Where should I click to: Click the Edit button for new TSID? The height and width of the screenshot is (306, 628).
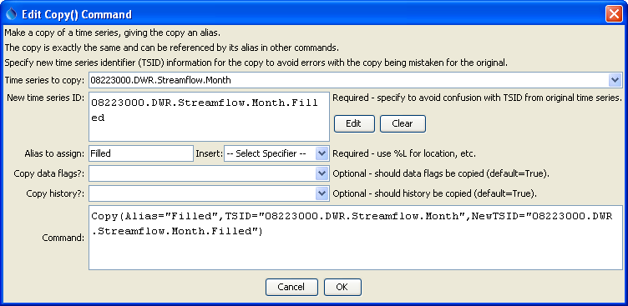click(354, 124)
